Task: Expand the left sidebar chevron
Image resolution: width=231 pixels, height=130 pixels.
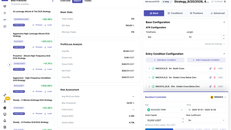Action: click(x=10, y=65)
